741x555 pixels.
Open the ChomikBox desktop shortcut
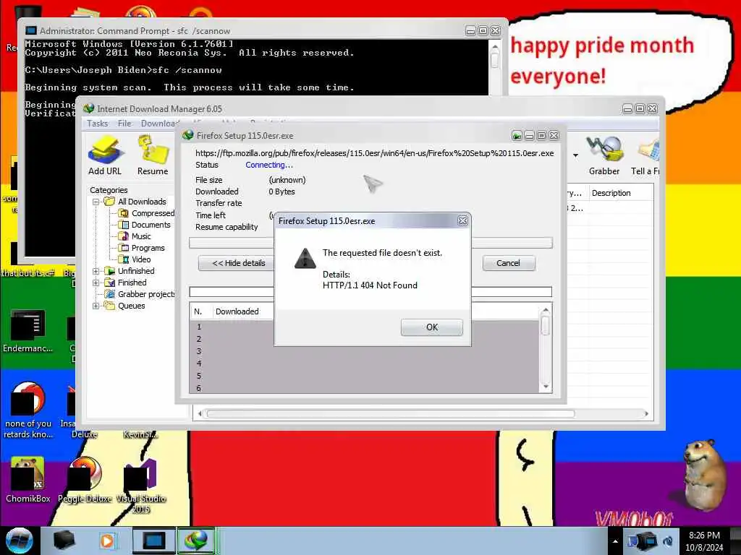tap(27, 480)
